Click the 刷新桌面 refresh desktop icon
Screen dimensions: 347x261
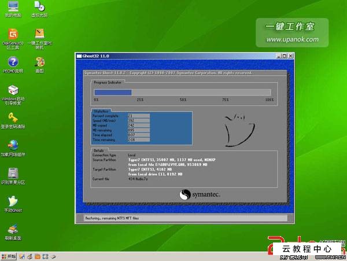point(12,229)
